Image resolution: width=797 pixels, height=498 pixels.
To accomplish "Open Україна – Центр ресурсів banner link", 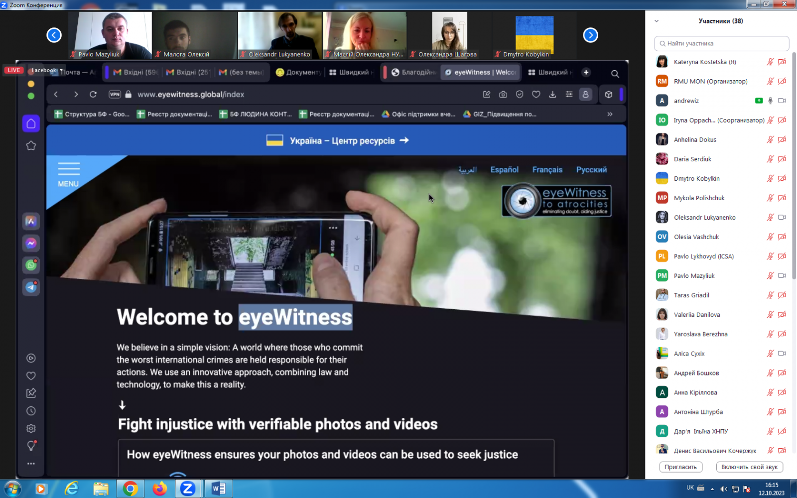I will [337, 140].
